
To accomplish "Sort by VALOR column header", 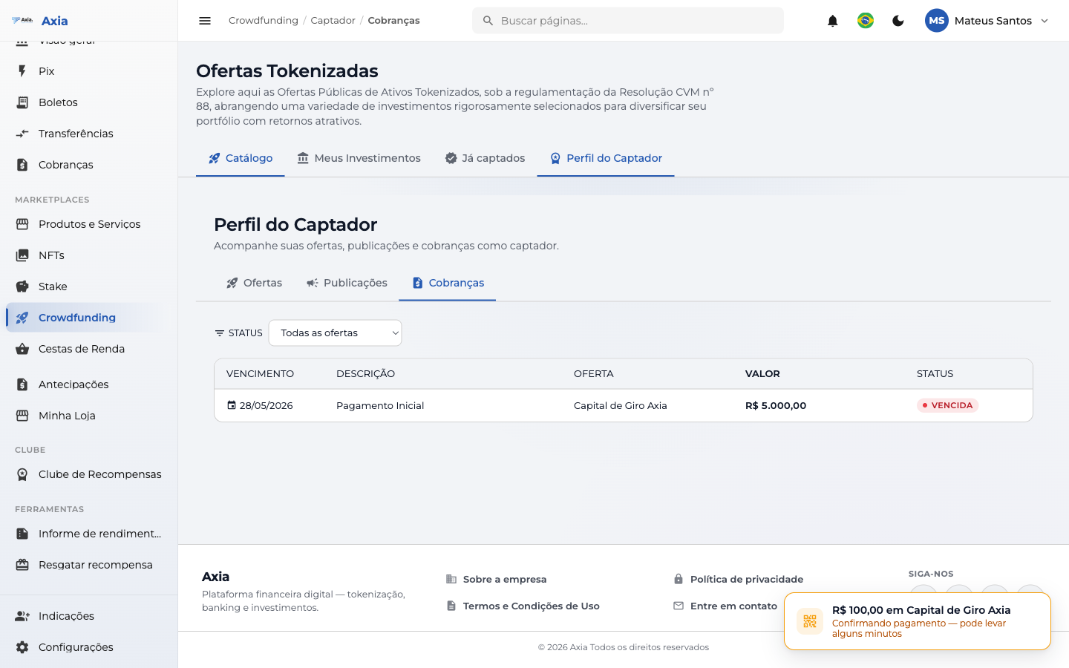I will coord(762,373).
